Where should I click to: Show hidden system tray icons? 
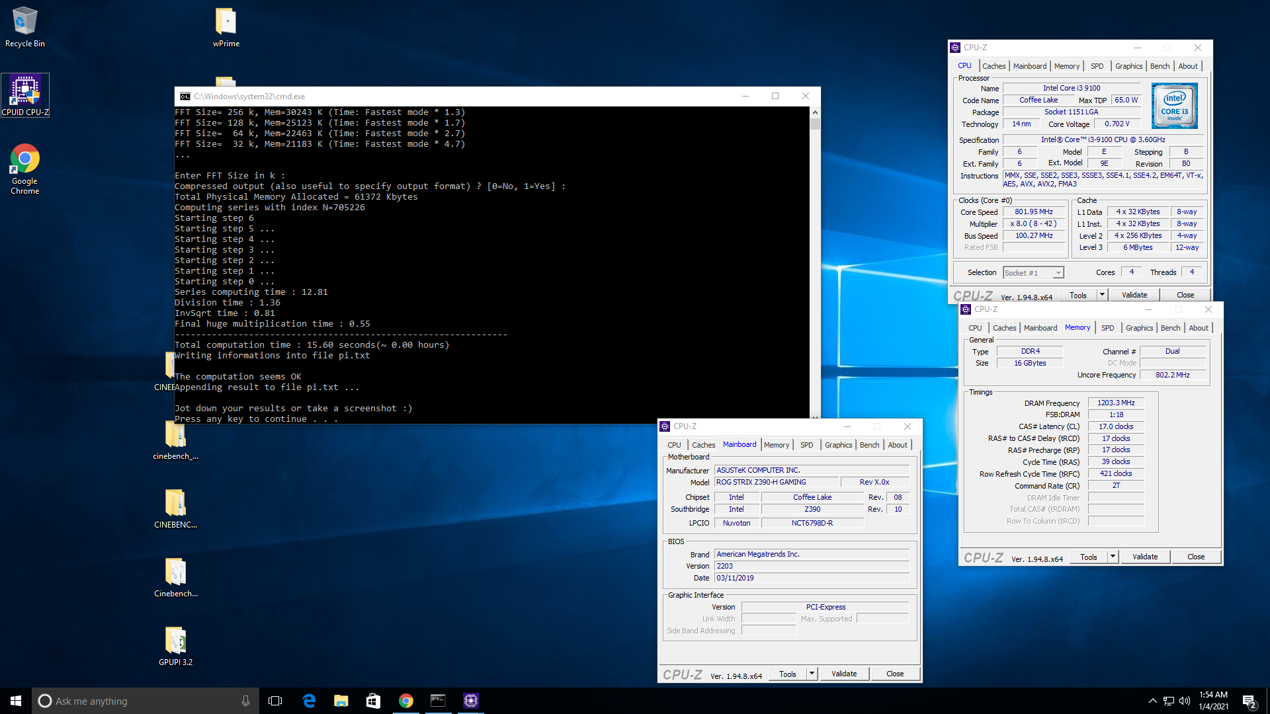pos(1152,701)
